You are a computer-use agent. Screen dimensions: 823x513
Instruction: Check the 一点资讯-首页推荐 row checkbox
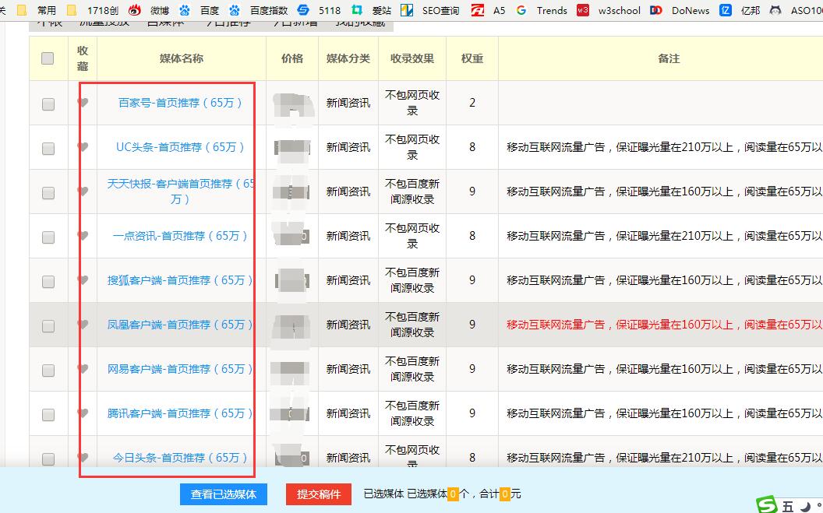click(48, 237)
